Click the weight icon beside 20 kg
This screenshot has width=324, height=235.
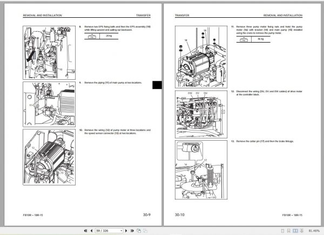click(92, 36)
